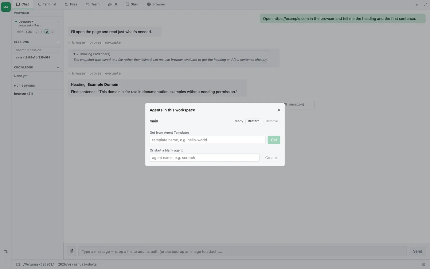Open the Files tab
Viewport: 430px width, 269px height.
pyautogui.click(x=71, y=4)
